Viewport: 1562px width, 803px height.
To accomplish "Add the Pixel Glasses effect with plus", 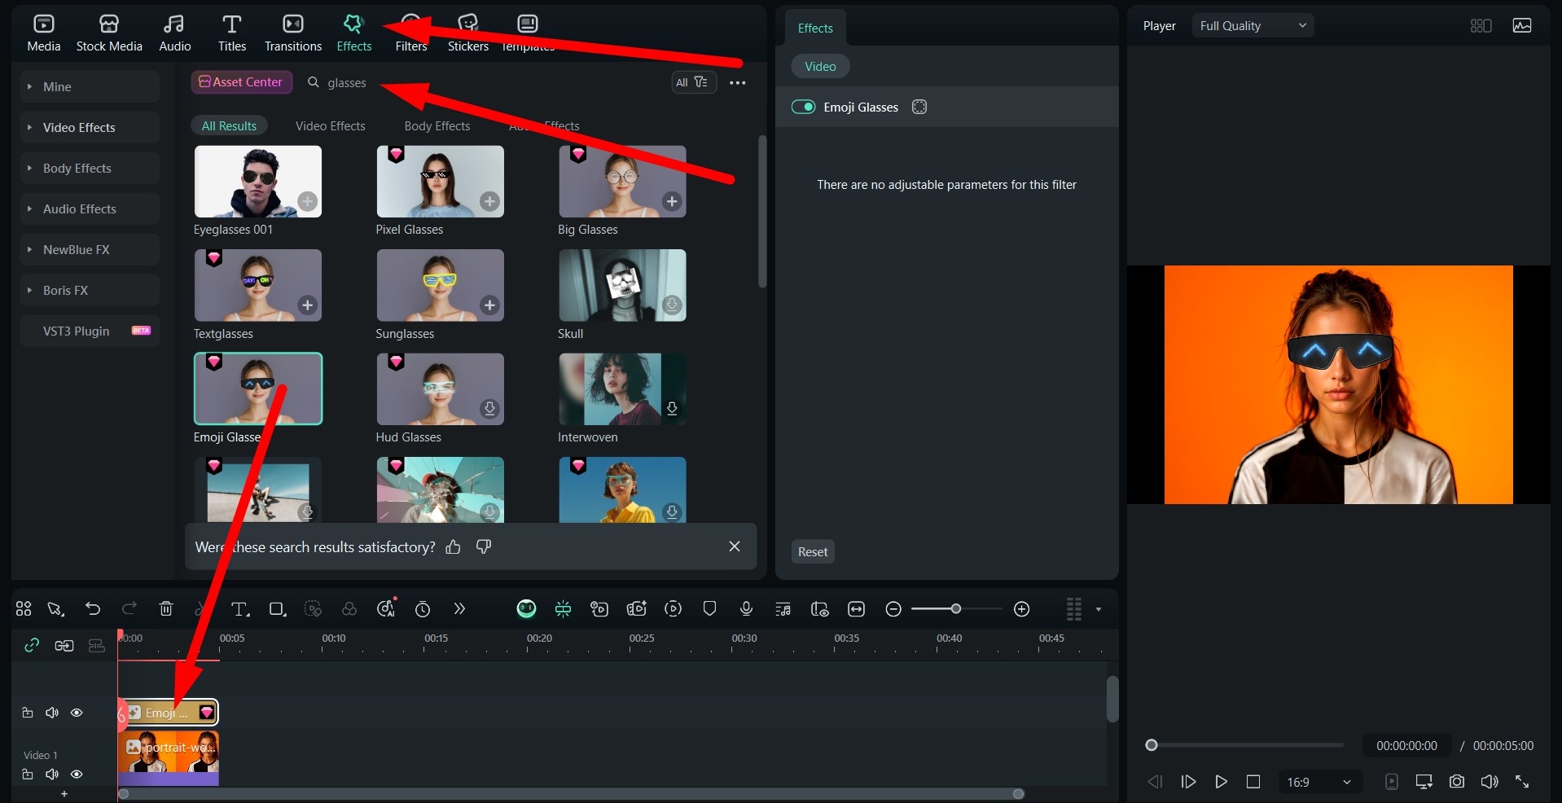I will click(489, 201).
